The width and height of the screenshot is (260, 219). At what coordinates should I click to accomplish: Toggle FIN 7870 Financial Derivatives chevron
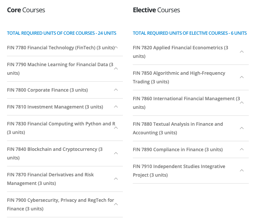point(116,179)
